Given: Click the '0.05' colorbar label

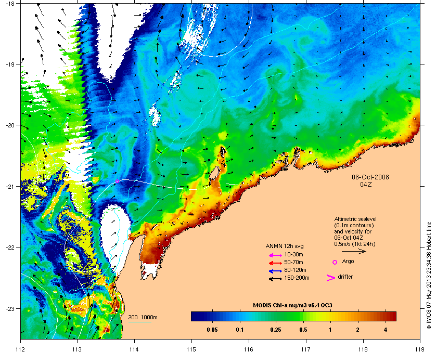Looking at the screenshot, I should [x=212, y=330].
